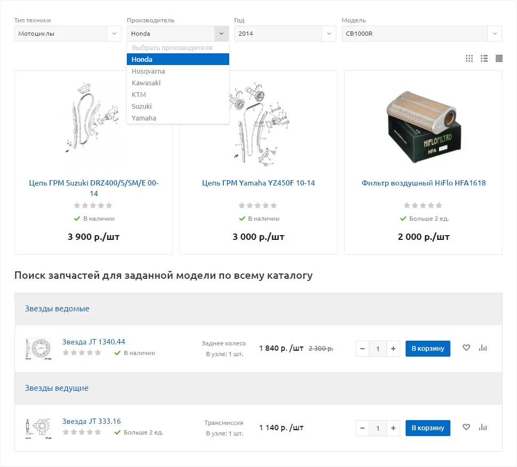Increase quantity for Звезда JT 333.16
This screenshot has width=517, height=467.
point(393,428)
